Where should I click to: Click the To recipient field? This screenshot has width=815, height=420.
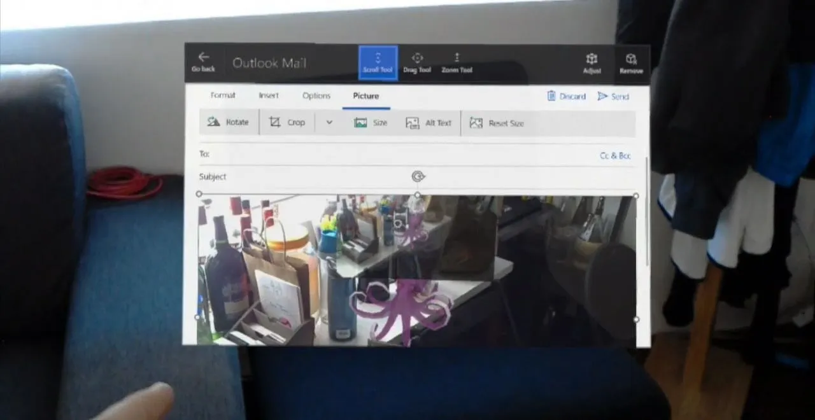(395, 154)
